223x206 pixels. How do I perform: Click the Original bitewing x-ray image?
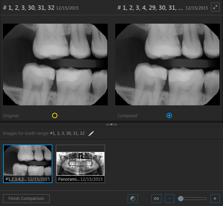coord(55,64)
